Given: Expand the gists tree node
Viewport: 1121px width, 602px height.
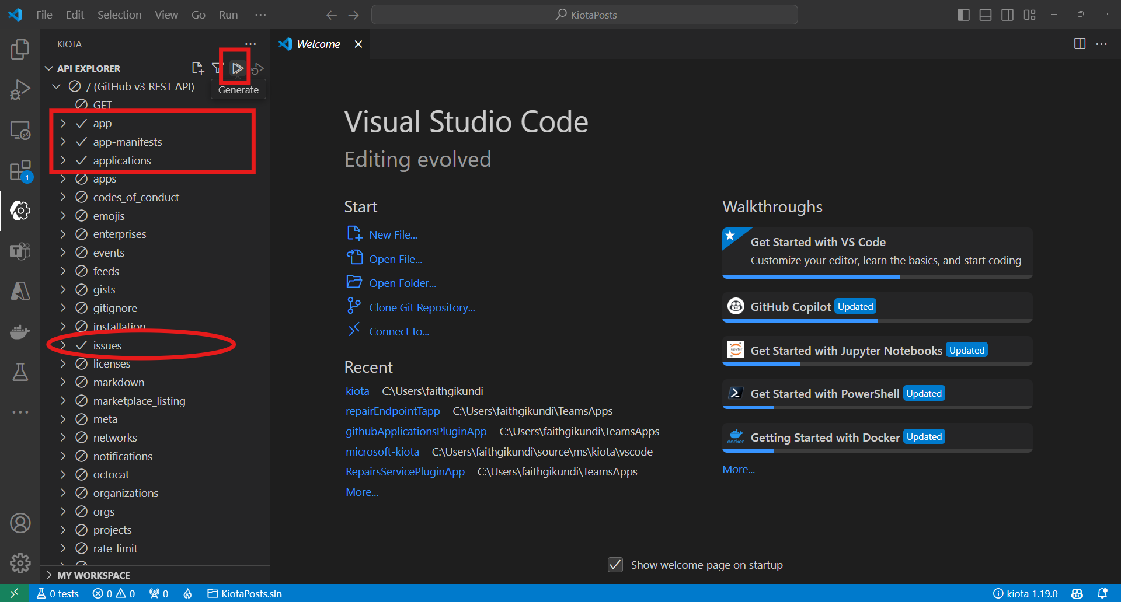Looking at the screenshot, I should (x=63, y=289).
